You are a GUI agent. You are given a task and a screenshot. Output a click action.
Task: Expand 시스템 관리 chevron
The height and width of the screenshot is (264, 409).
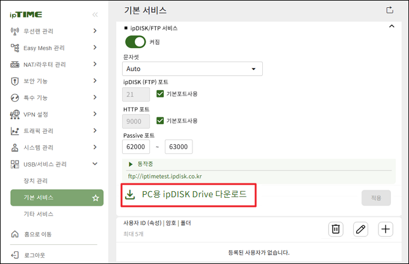pos(95,147)
